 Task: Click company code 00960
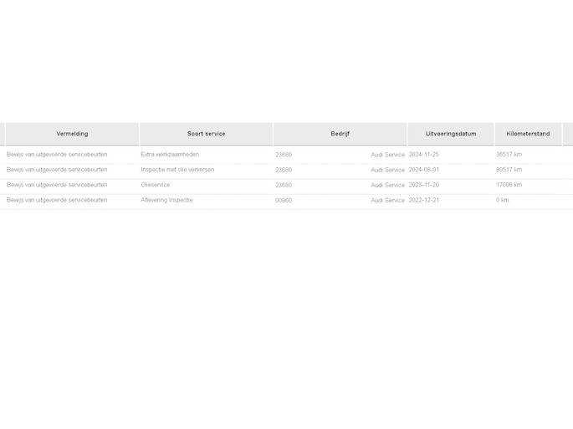coord(284,201)
